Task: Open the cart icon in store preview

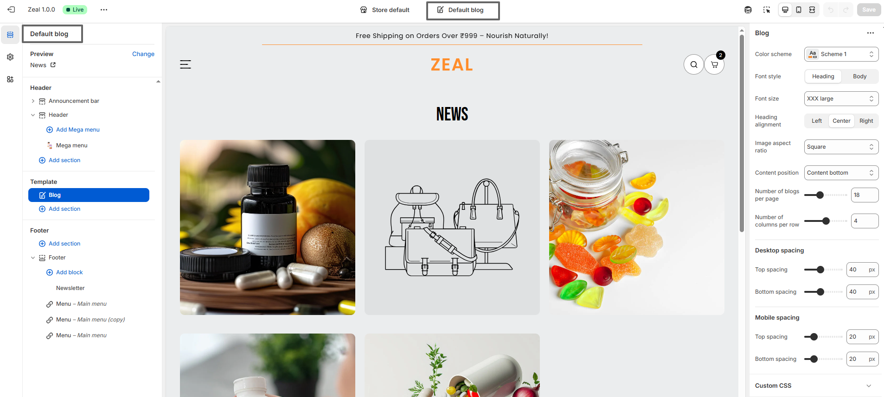Action: click(714, 64)
